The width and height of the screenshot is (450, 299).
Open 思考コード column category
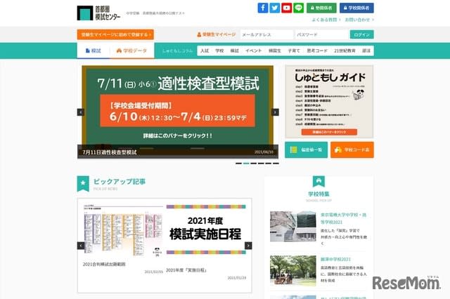pyautogui.click(x=317, y=51)
